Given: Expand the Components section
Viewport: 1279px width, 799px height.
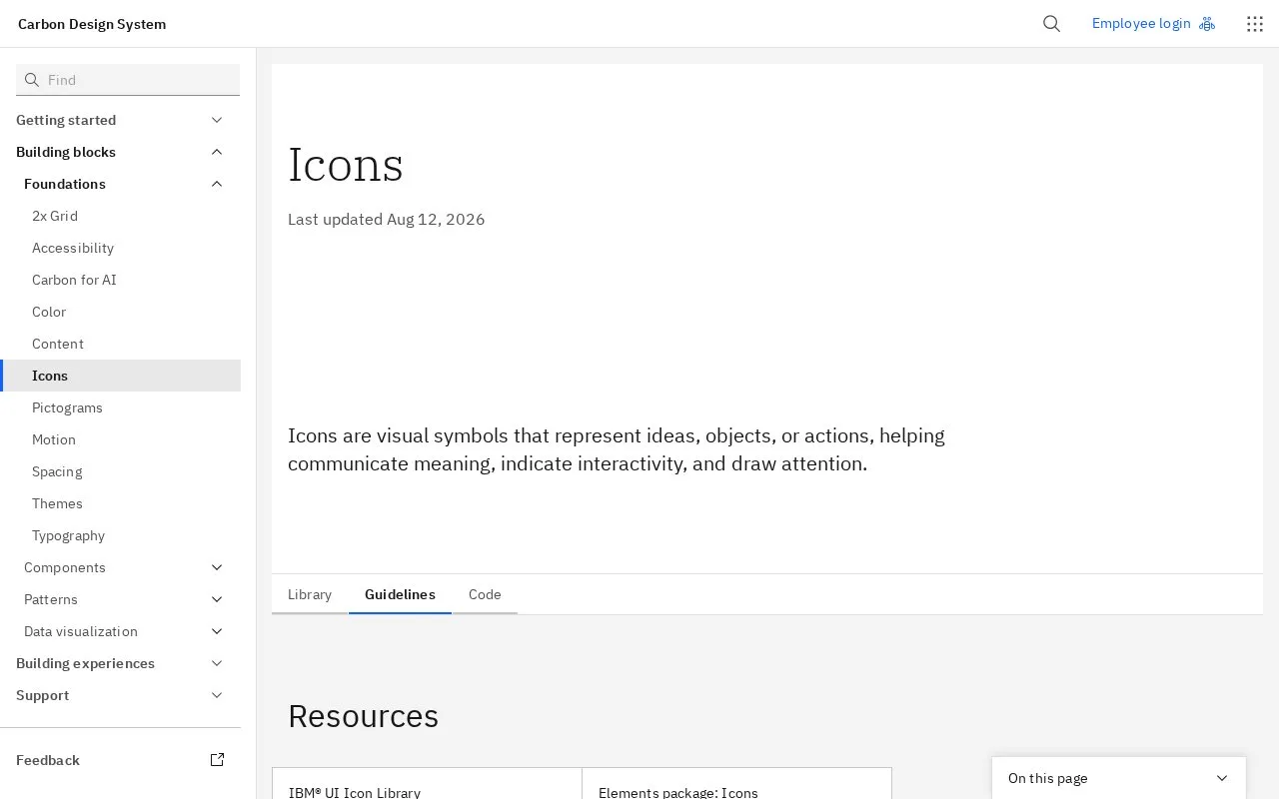Looking at the screenshot, I should pyautogui.click(x=120, y=567).
